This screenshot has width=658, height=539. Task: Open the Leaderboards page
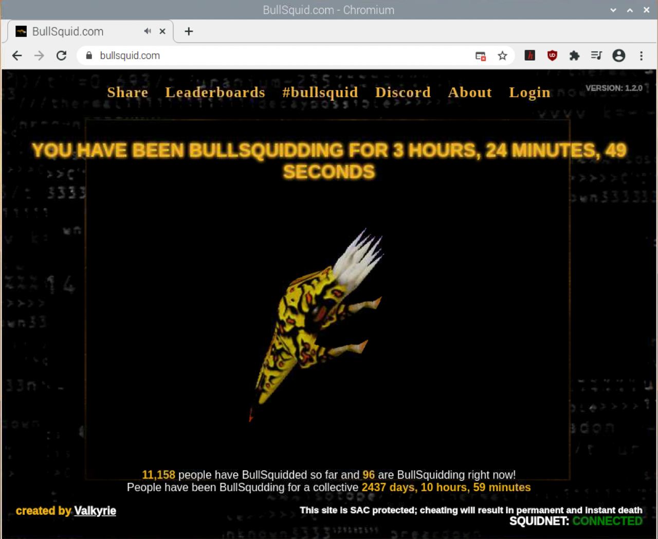click(x=215, y=93)
